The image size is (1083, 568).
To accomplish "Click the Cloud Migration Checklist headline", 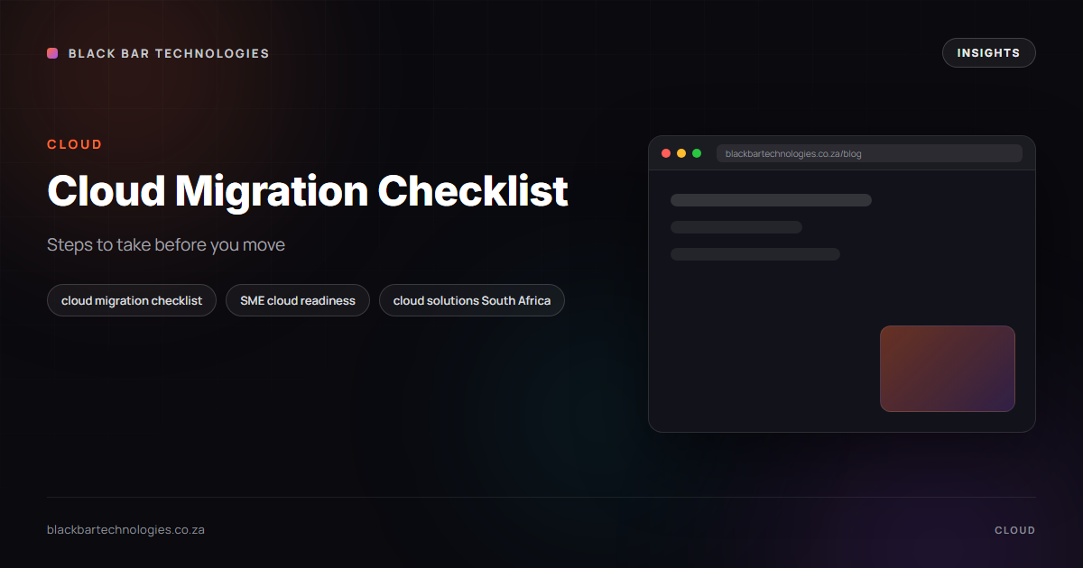I will tap(308, 190).
